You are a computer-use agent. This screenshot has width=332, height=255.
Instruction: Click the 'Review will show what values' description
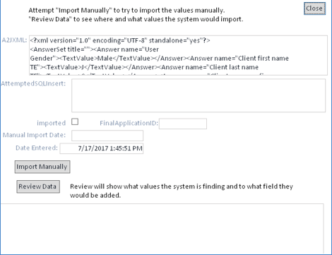(x=182, y=191)
